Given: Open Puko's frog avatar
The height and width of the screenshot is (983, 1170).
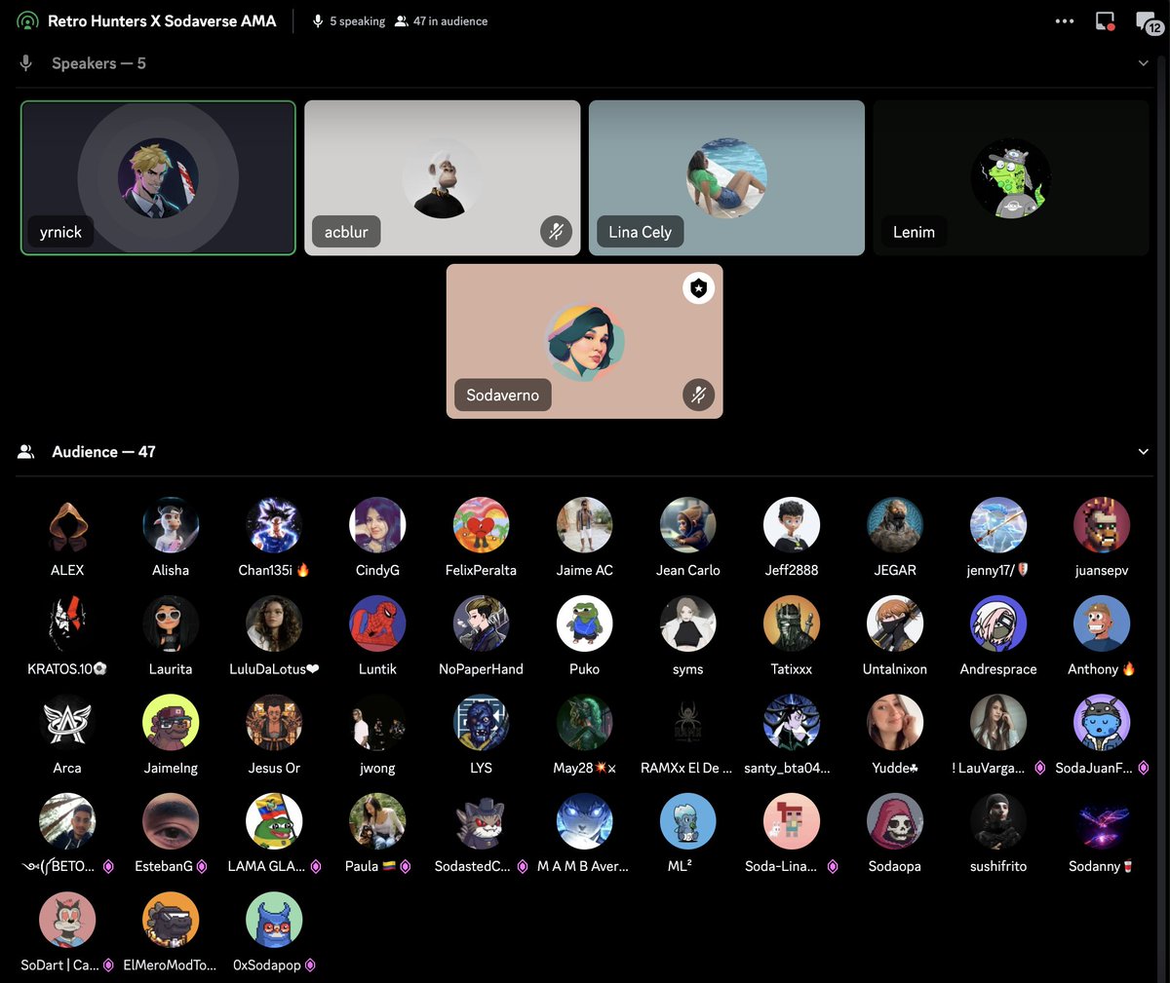Looking at the screenshot, I should click(x=584, y=624).
